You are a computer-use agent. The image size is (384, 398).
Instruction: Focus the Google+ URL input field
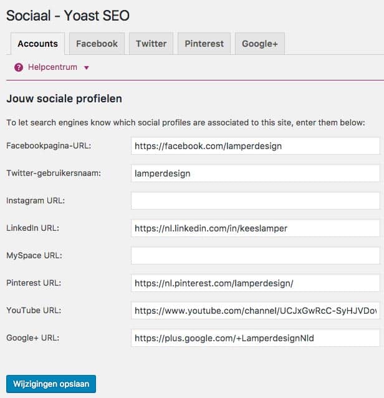[256, 338]
